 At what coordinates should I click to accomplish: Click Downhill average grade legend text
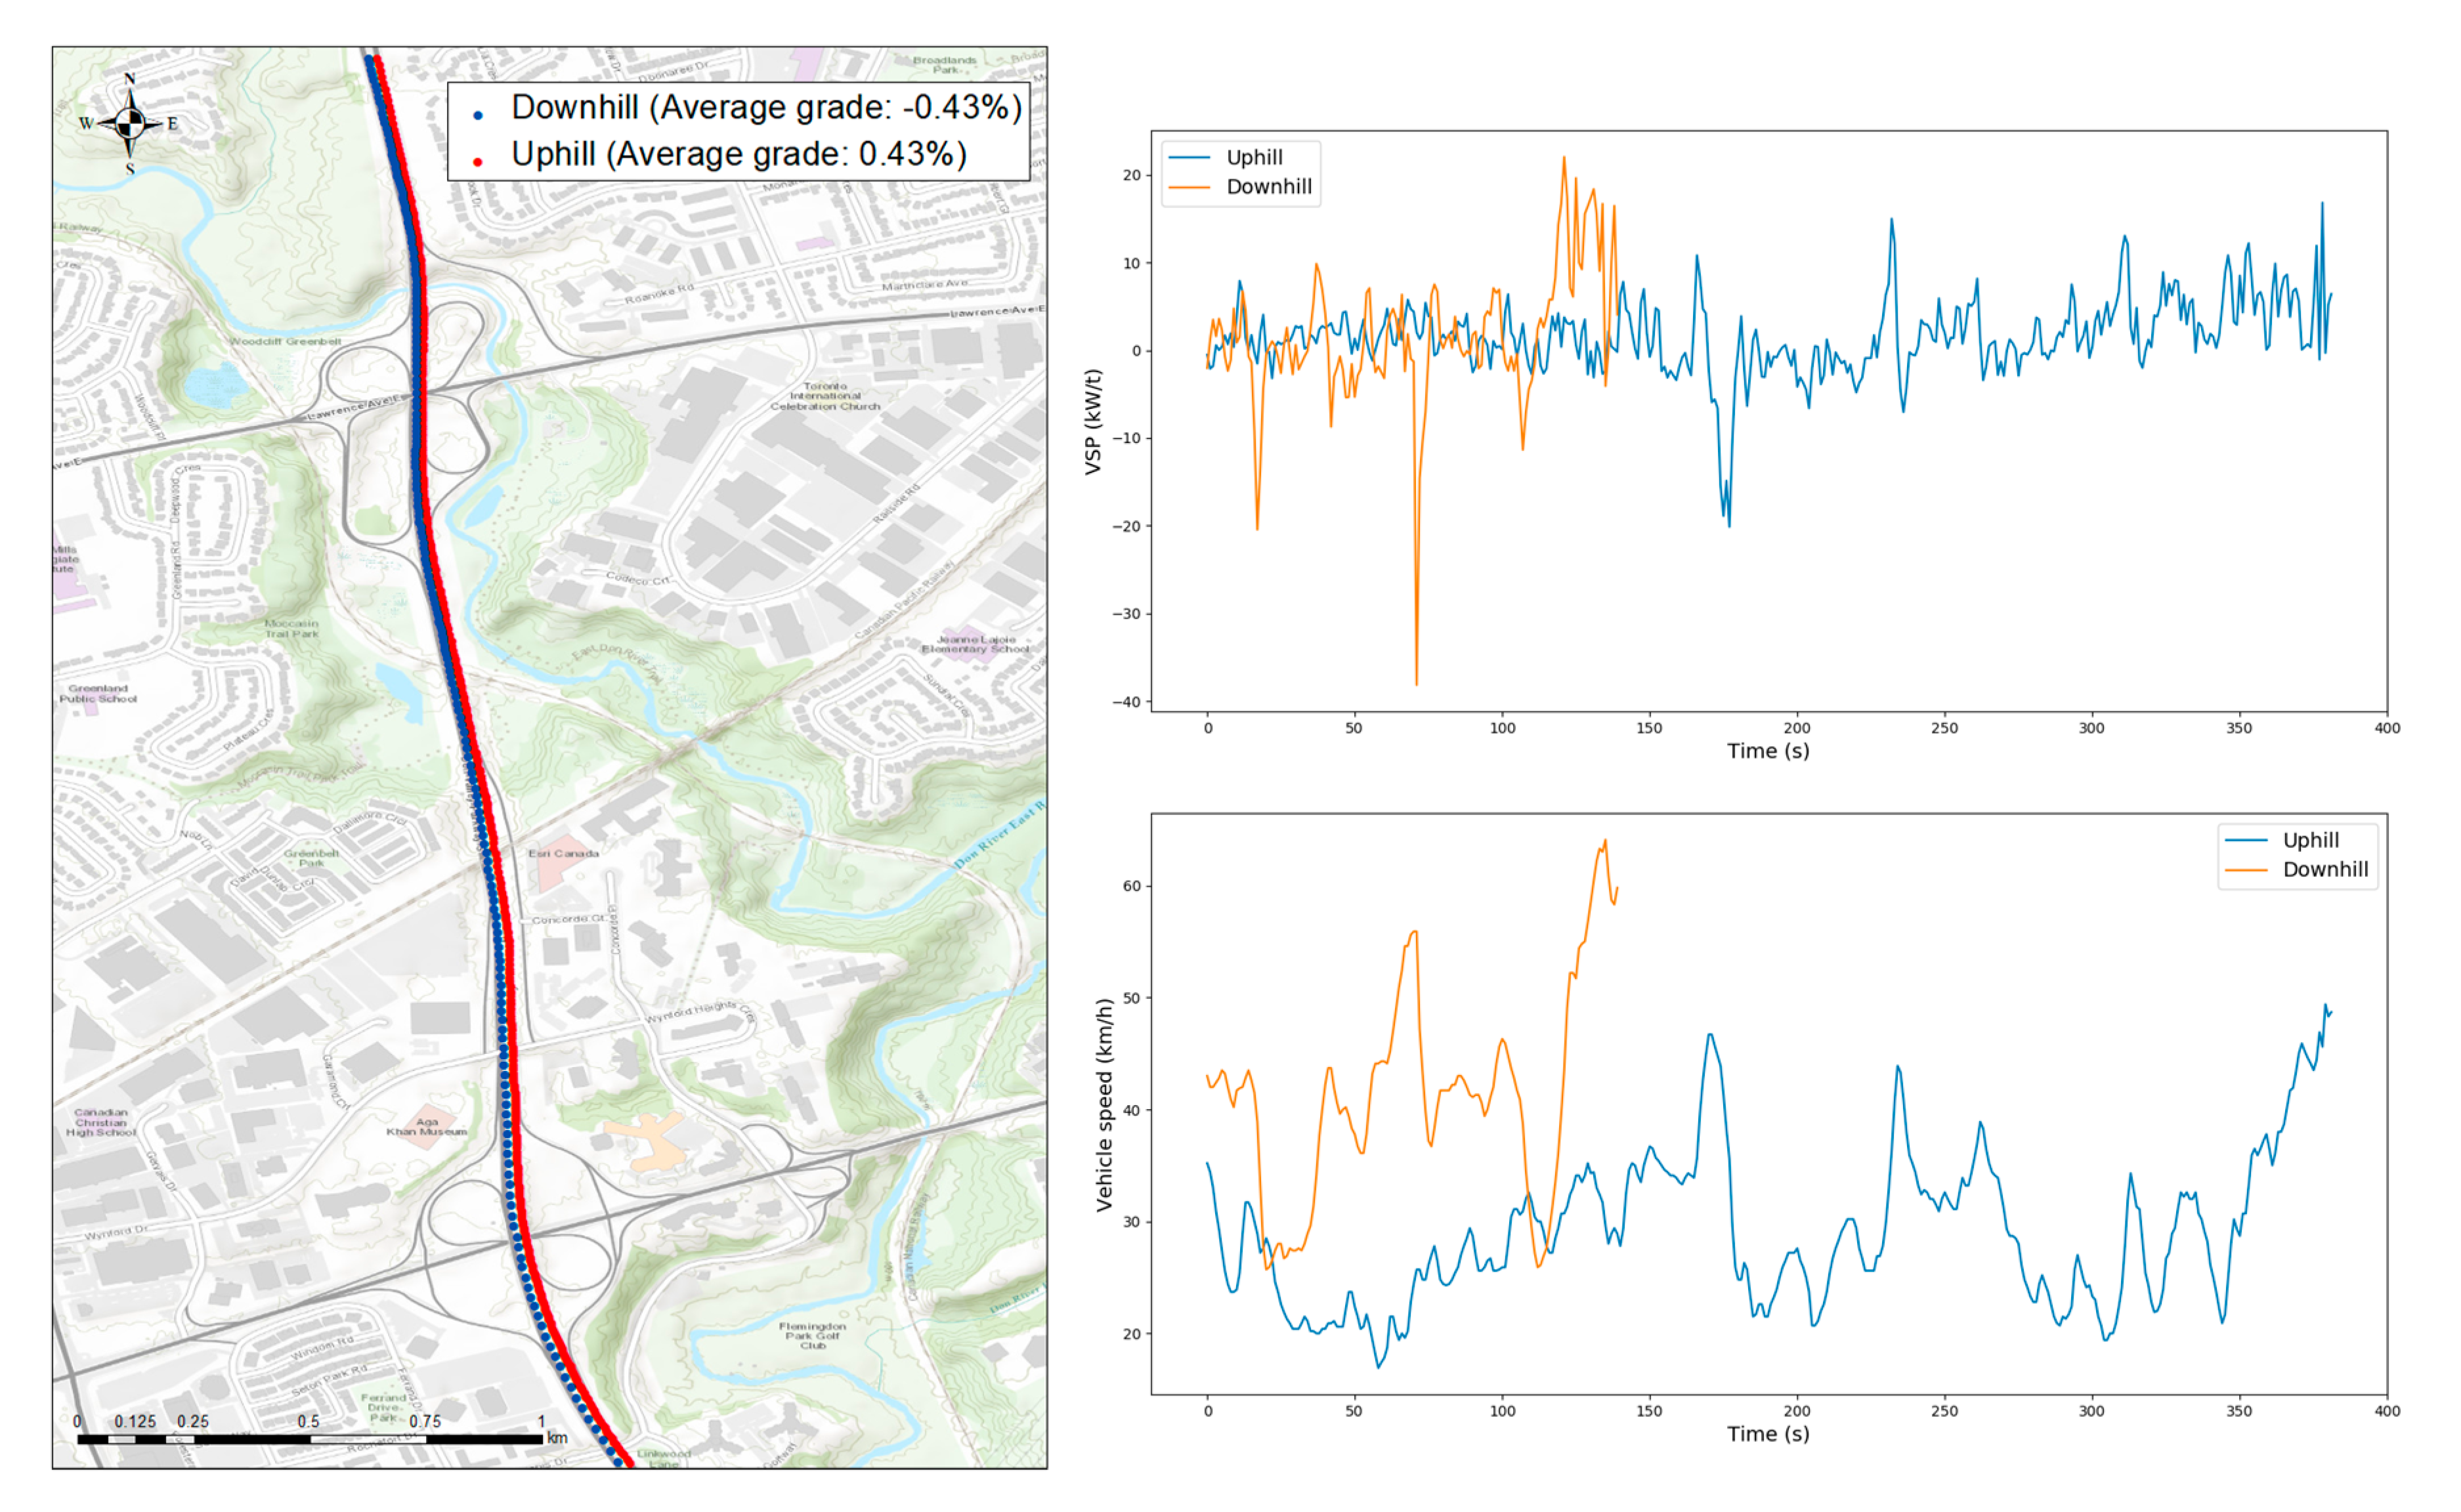pyautogui.click(x=766, y=108)
